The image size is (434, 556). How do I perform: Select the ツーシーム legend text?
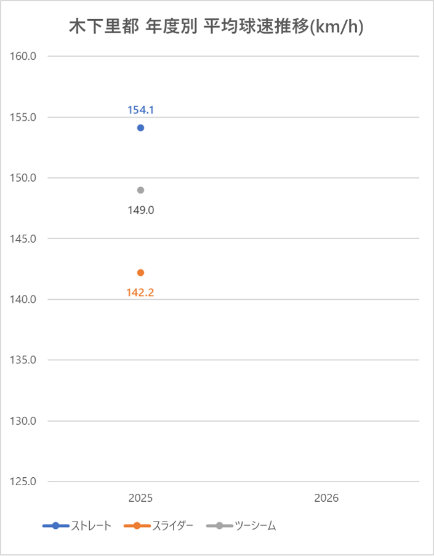click(255, 525)
